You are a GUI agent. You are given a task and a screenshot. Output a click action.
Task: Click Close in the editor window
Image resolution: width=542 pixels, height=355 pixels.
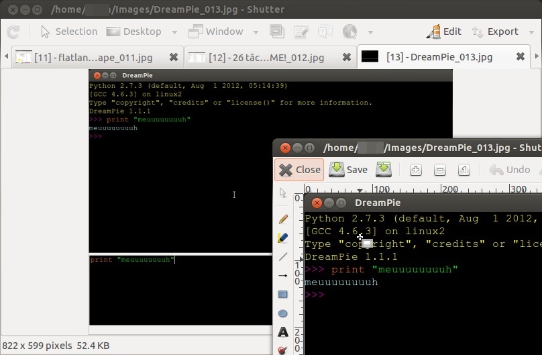[x=299, y=170]
